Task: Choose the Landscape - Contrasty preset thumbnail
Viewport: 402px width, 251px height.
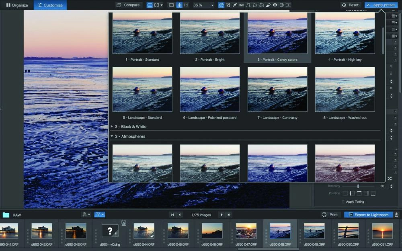Action: coord(277,90)
